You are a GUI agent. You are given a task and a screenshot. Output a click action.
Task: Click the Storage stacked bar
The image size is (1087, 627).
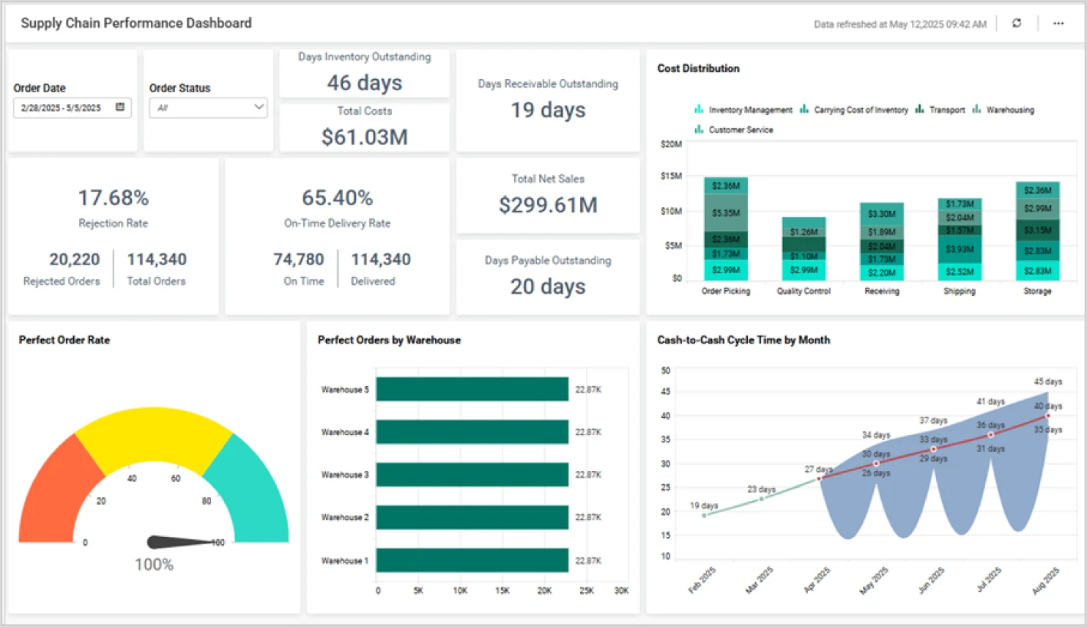click(x=1037, y=231)
